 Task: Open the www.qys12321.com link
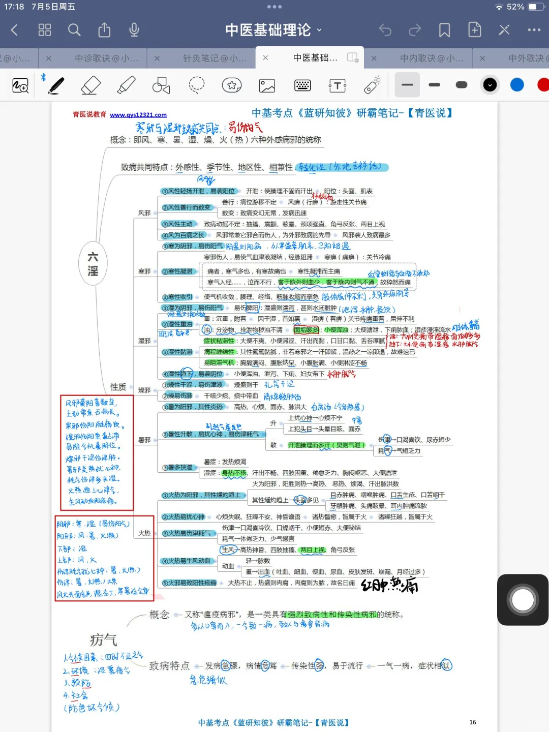tap(138, 115)
